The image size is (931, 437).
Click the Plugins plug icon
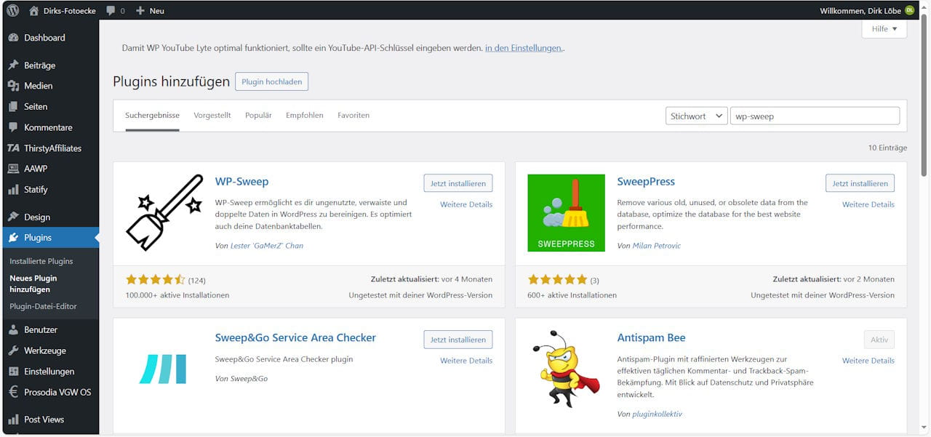pyautogui.click(x=13, y=238)
